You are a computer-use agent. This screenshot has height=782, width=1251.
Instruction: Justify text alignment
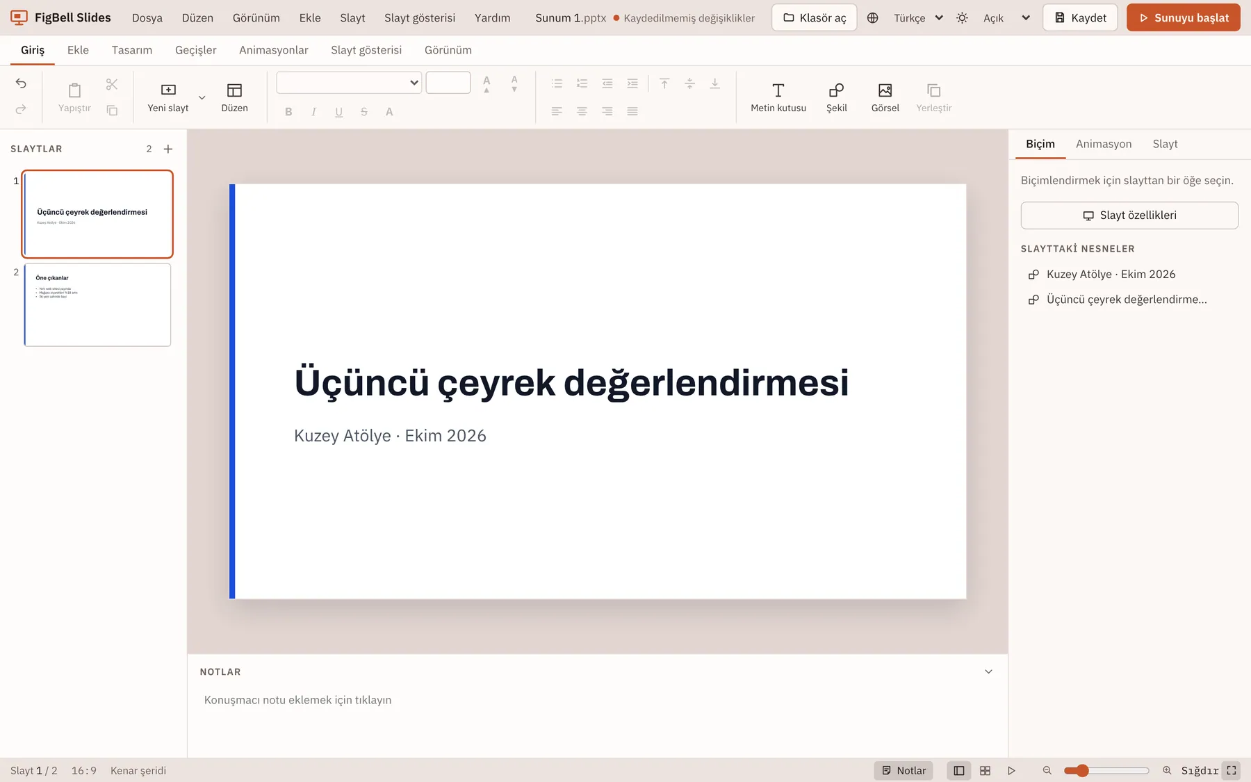pos(632,111)
